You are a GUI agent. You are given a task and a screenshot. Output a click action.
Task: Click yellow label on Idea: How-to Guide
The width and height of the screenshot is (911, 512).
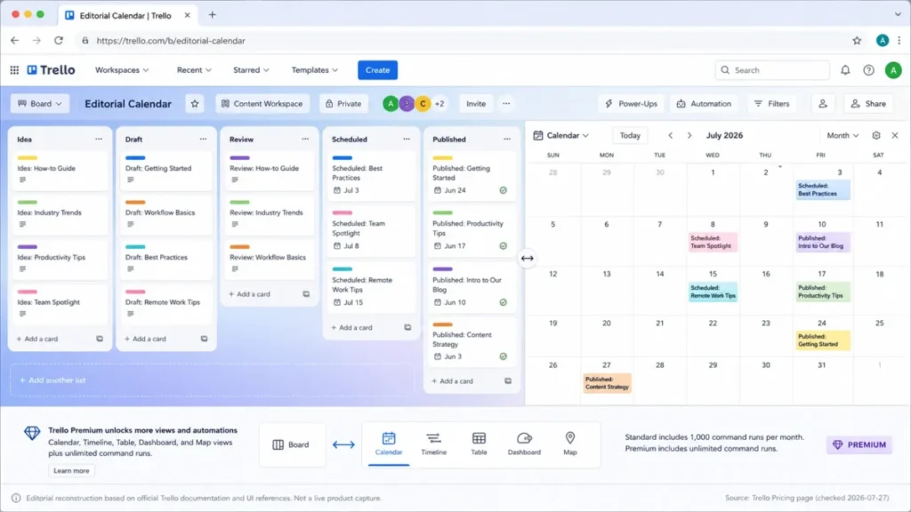tap(28, 158)
